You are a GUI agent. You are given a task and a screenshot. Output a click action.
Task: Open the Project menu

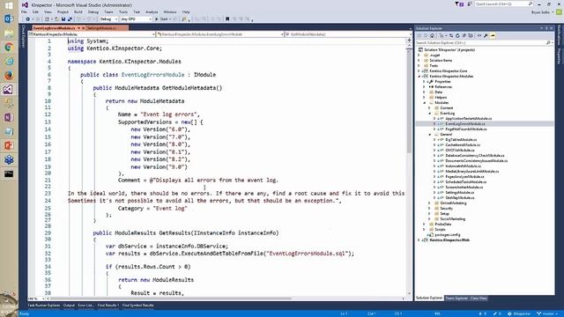[63, 11]
